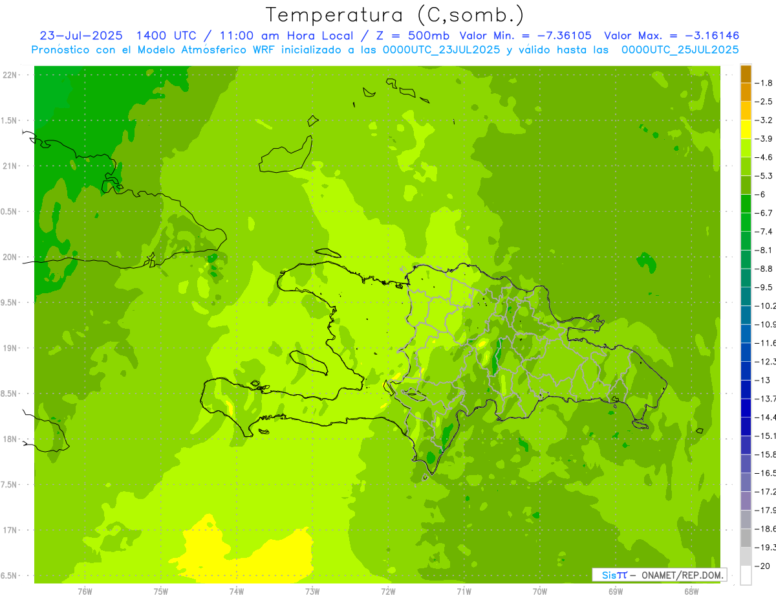The width and height of the screenshot is (776, 600).
Task: Click the '76W' longitude axis label
Action: coord(85,591)
